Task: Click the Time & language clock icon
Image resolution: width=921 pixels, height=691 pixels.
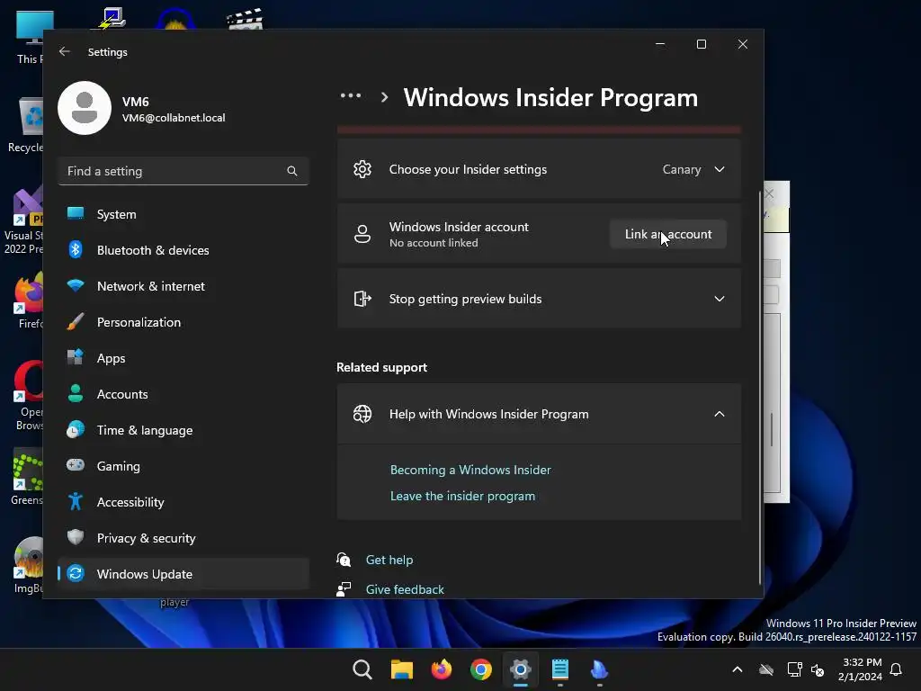Action: click(76, 430)
